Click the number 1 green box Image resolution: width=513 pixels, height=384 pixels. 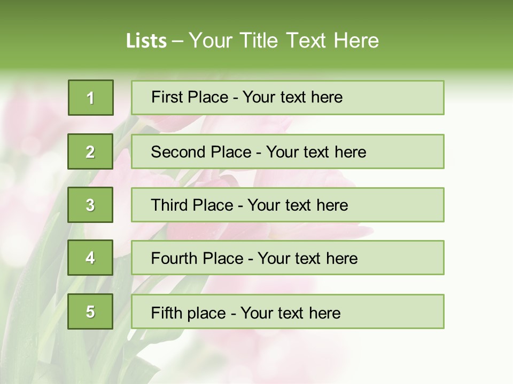[x=91, y=98]
